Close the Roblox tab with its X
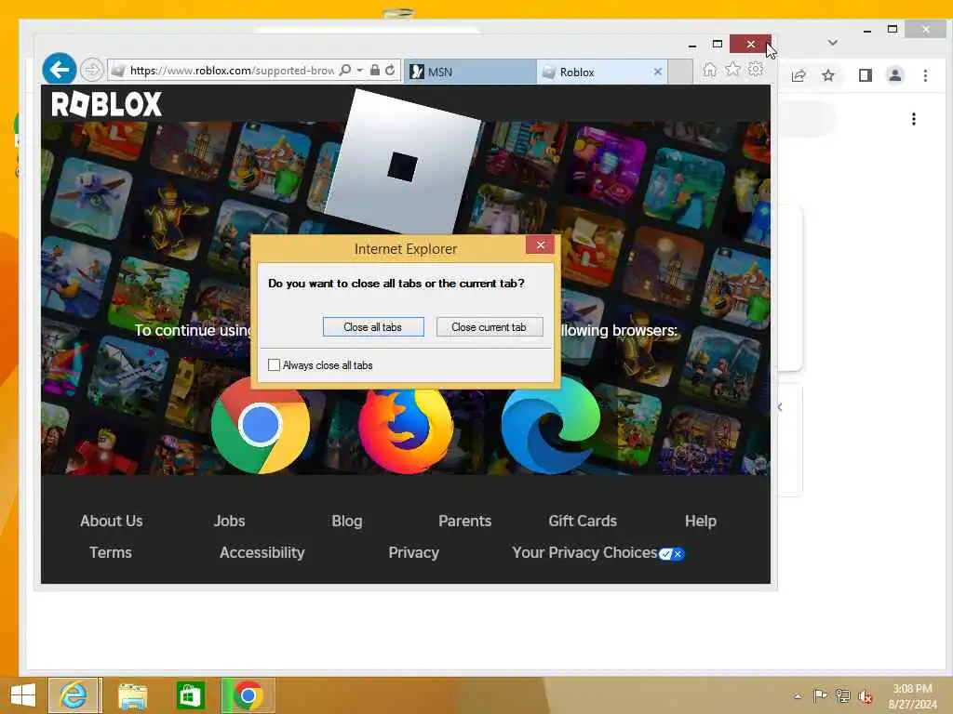The height and width of the screenshot is (714, 953). pyautogui.click(x=658, y=72)
